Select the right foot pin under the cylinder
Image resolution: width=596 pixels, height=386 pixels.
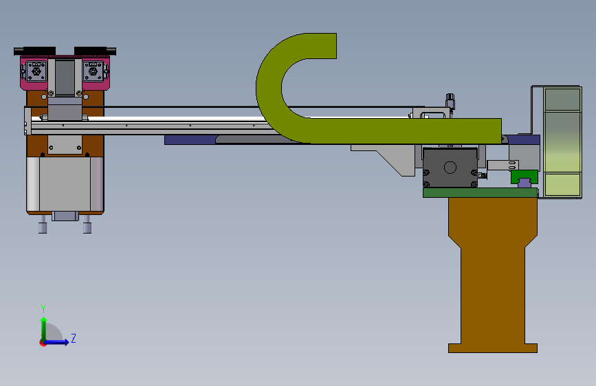[87, 224]
